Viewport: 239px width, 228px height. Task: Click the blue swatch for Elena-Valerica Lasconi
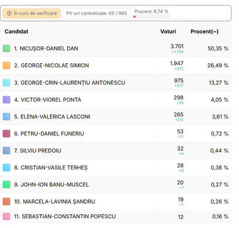click(7, 117)
